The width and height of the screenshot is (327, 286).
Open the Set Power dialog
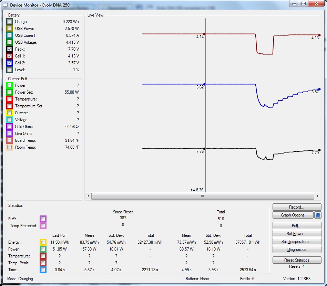click(297, 234)
